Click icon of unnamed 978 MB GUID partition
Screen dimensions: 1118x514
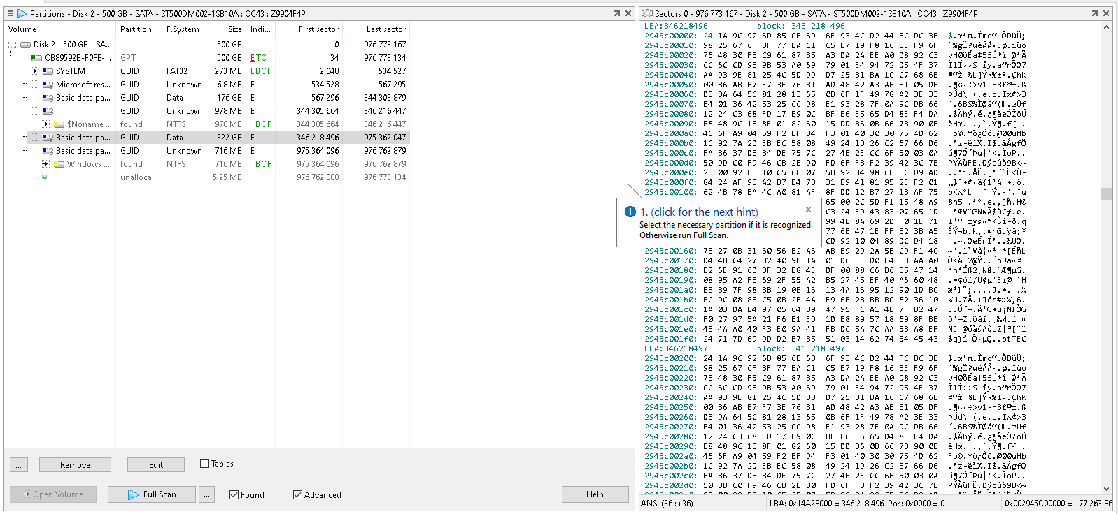coord(48,111)
